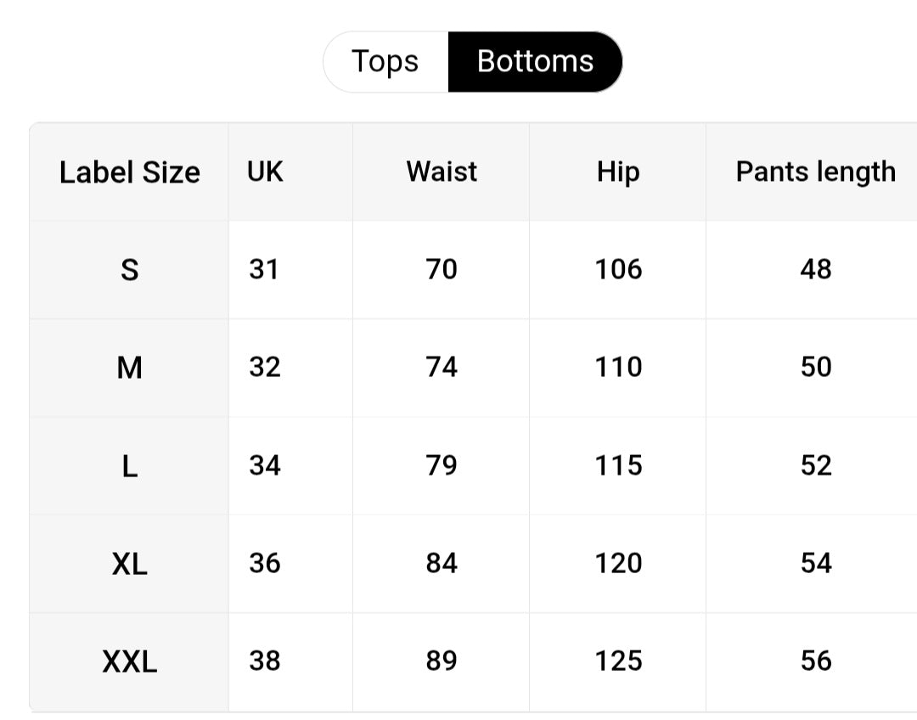This screenshot has height=720, width=917.
Task: Select the L size row label
Action: click(129, 466)
